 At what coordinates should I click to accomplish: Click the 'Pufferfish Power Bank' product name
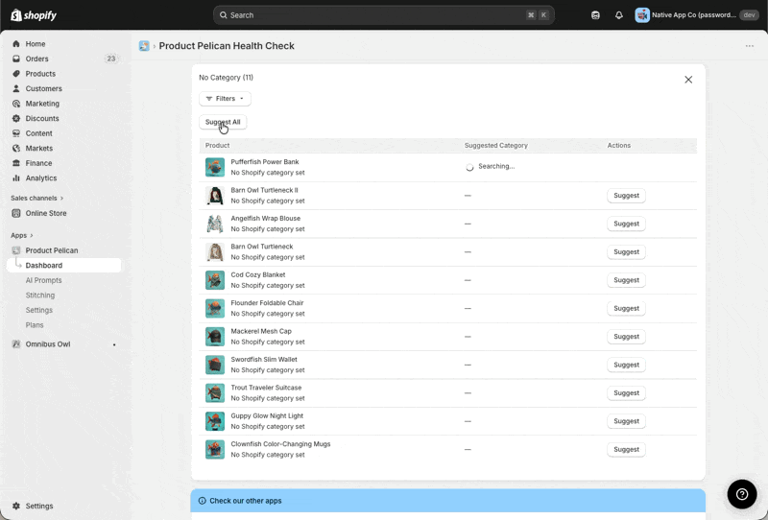(x=265, y=161)
